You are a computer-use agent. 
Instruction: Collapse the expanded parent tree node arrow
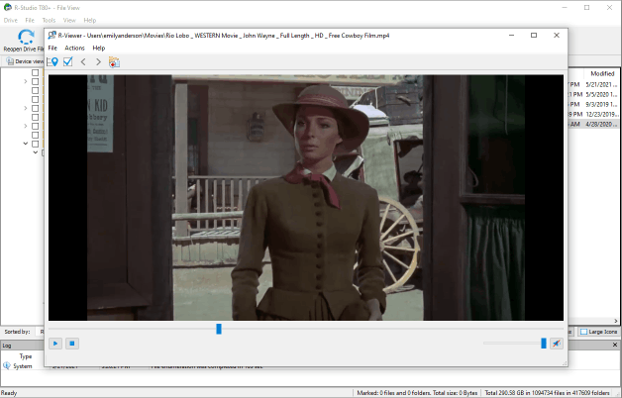(26, 144)
